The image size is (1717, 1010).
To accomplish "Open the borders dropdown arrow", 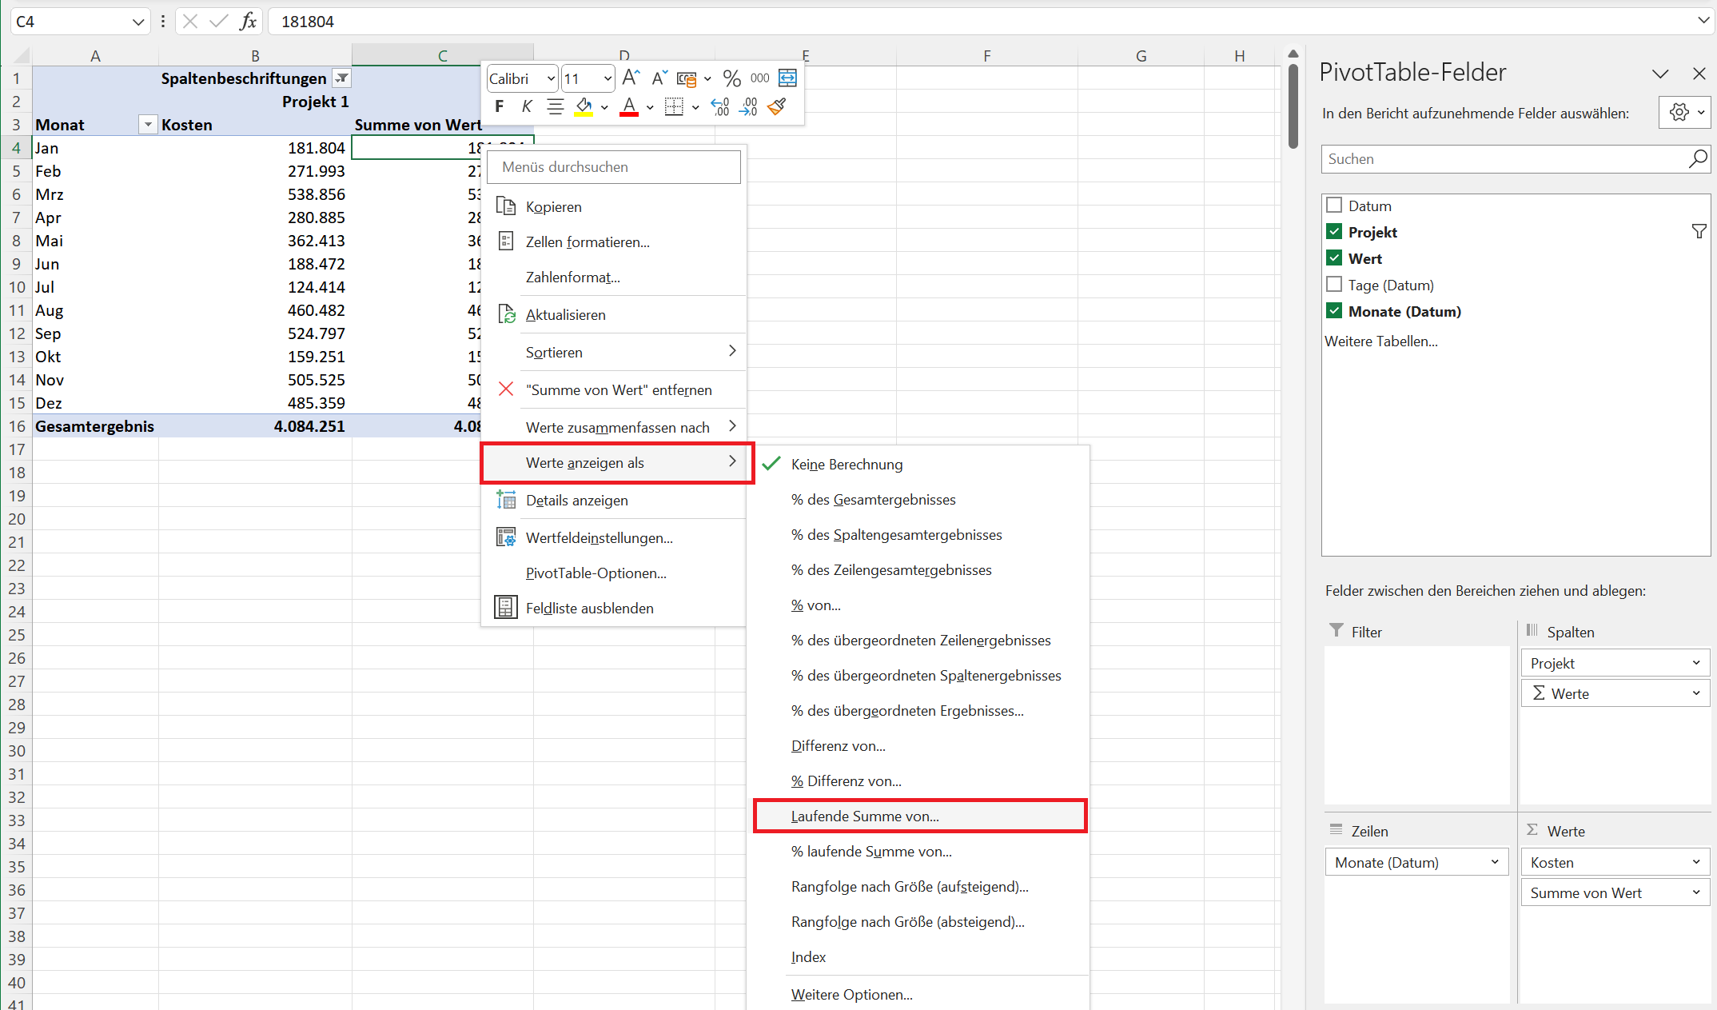I will pos(695,106).
